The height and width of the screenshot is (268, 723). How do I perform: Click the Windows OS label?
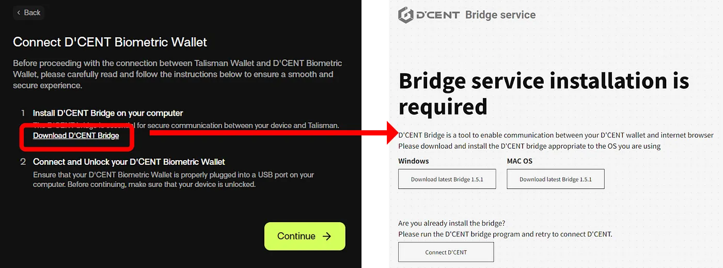[413, 161]
